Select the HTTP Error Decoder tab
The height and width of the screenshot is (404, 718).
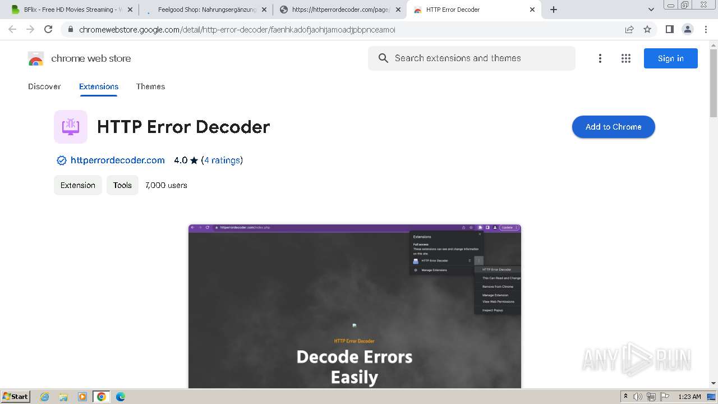(475, 10)
